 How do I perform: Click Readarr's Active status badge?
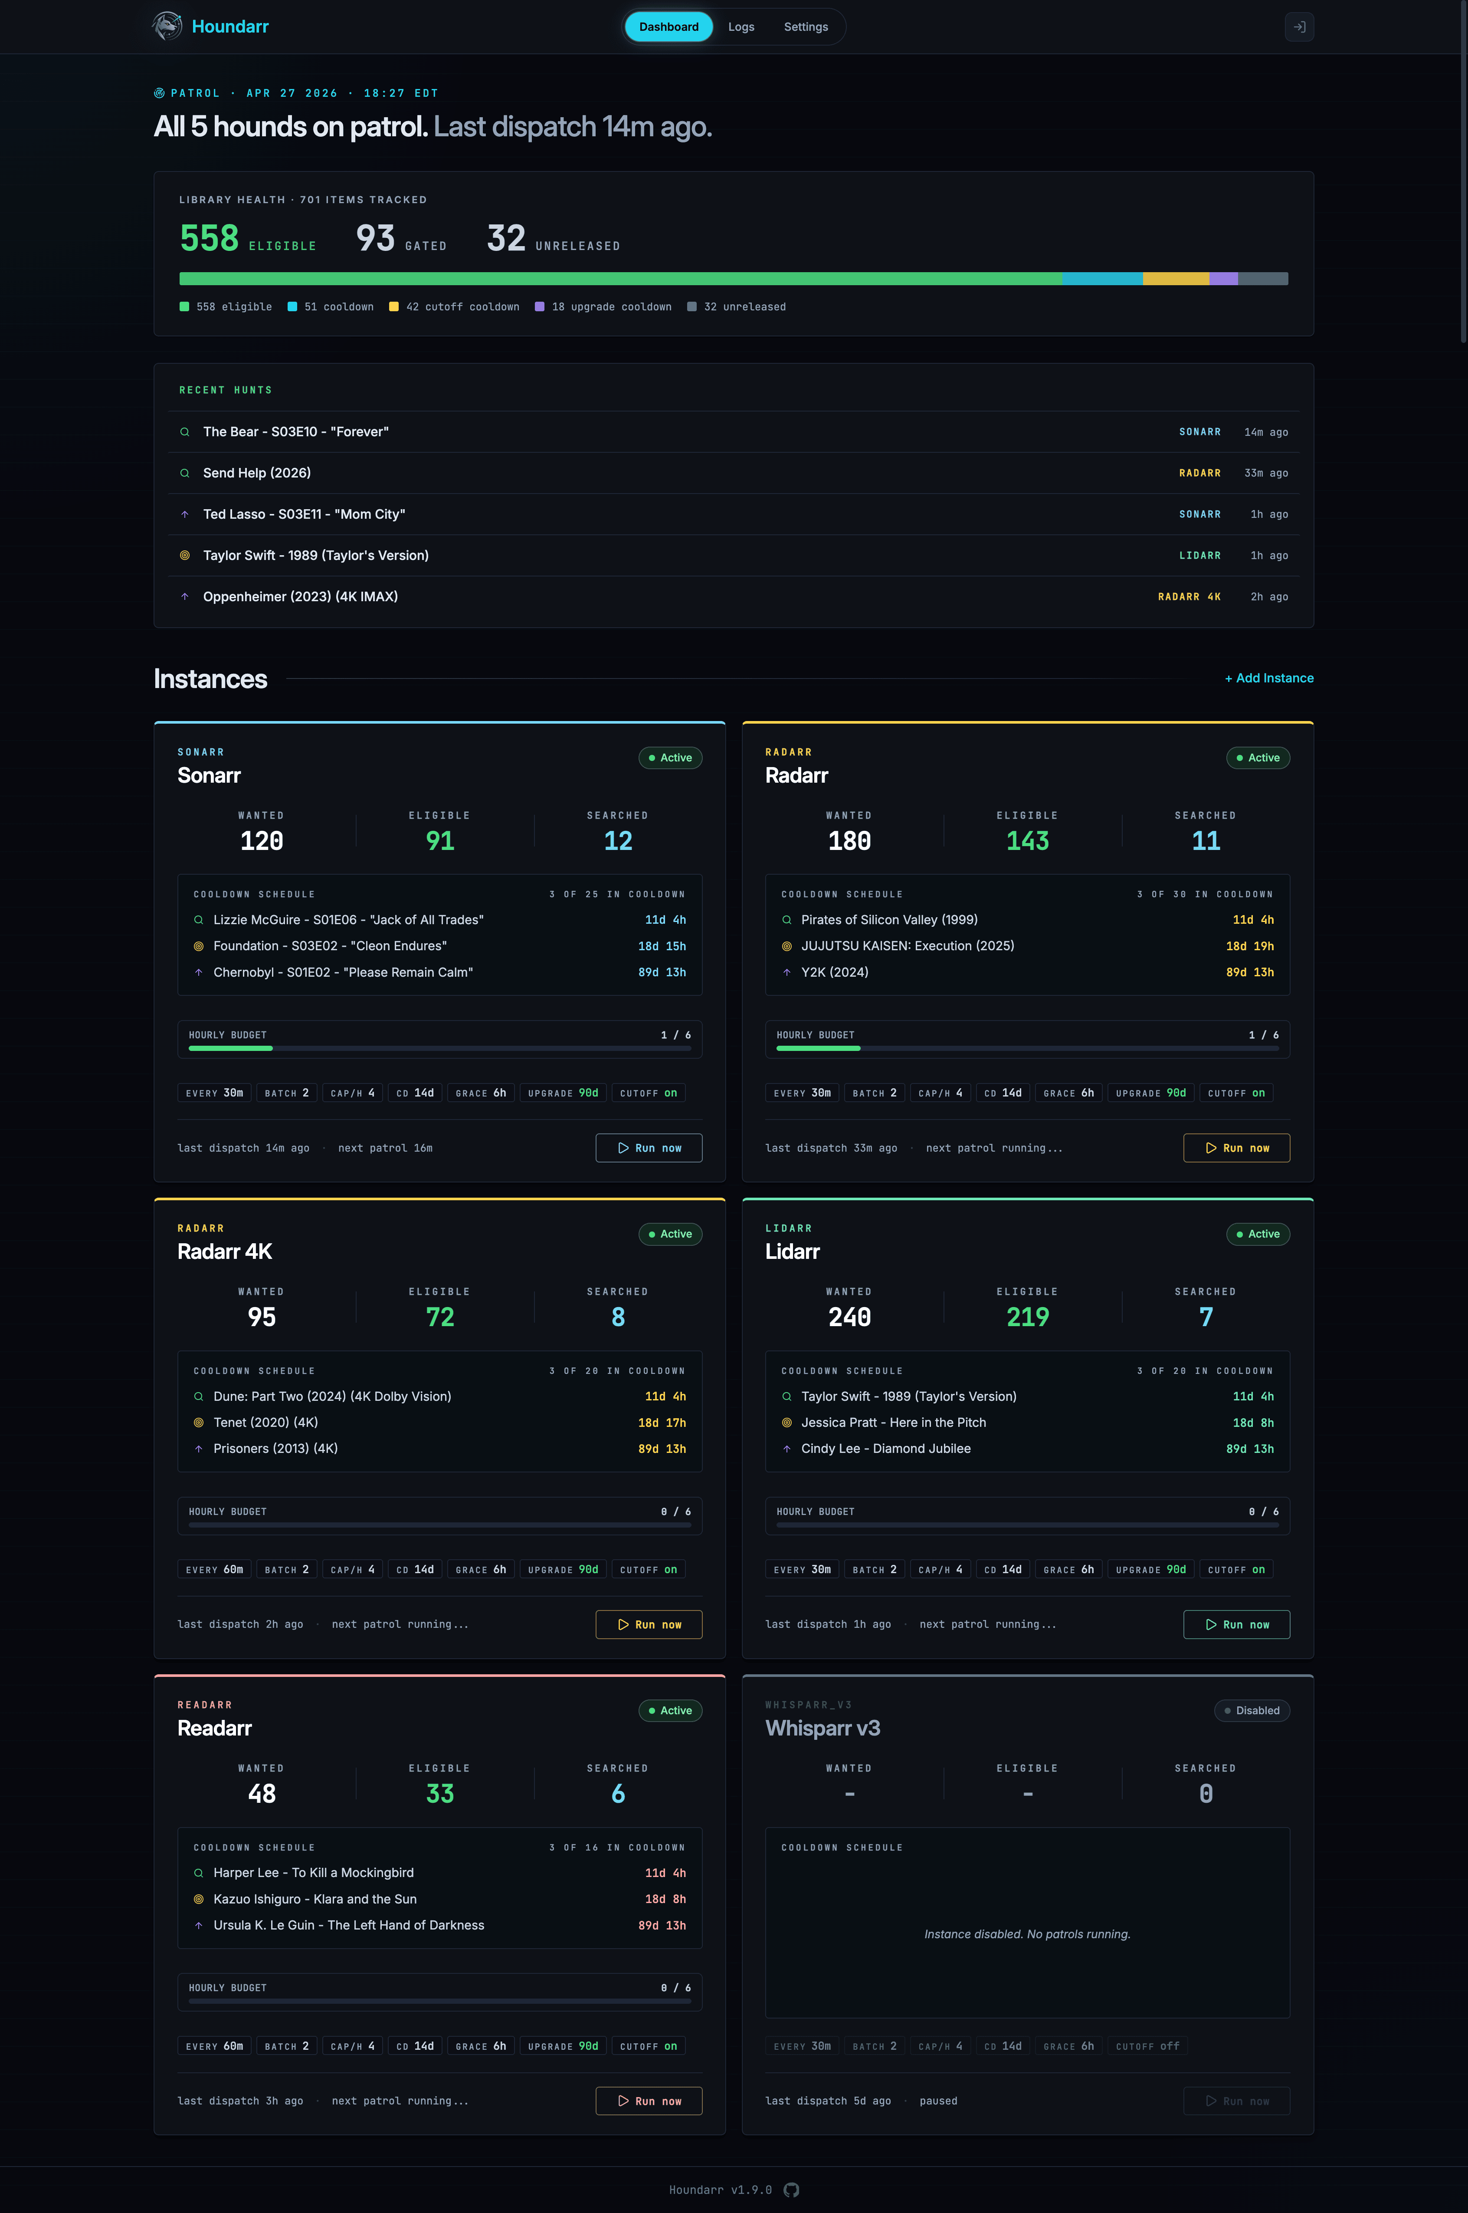(670, 1711)
